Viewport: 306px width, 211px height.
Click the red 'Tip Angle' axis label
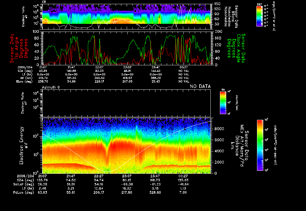(x=17, y=48)
